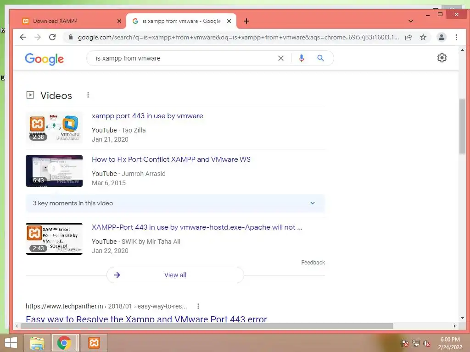Open volume muted tray icon

(426, 343)
